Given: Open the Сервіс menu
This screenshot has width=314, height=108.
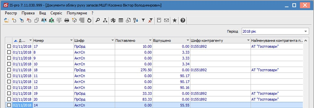Looking at the screenshot, I should 56,13.
